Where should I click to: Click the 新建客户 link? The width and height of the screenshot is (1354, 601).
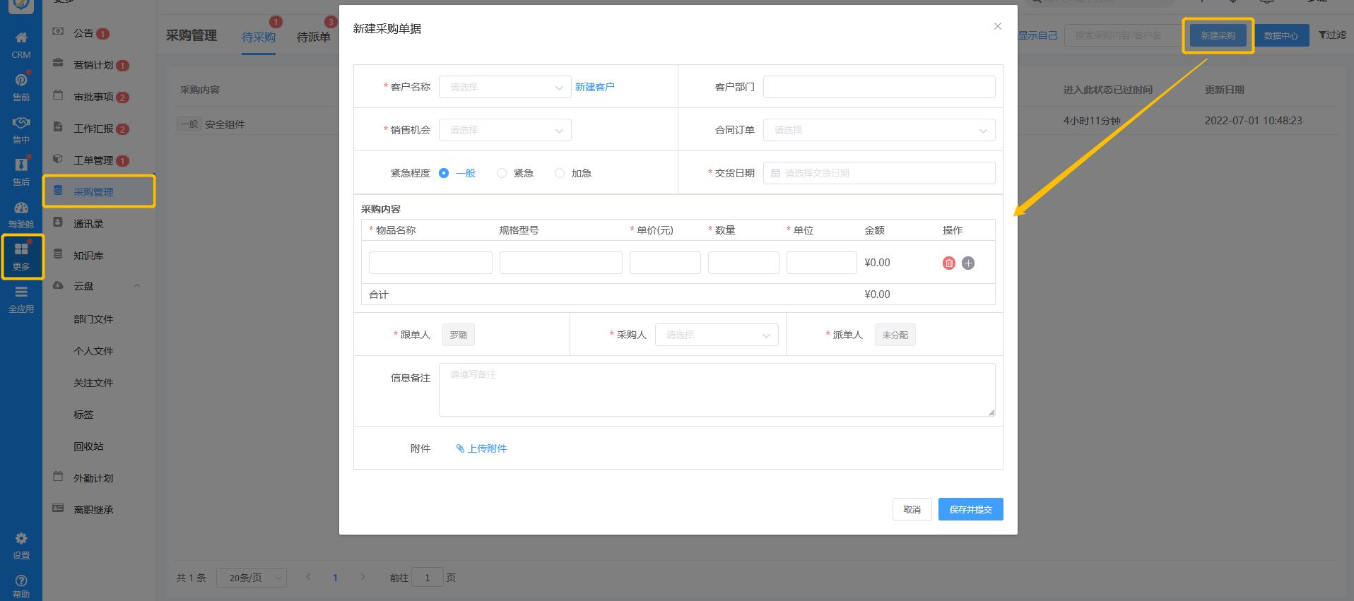pyautogui.click(x=595, y=87)
